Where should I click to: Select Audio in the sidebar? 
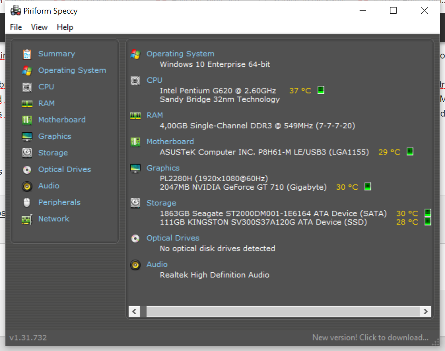pyautogui.click(x=49, y=186)
